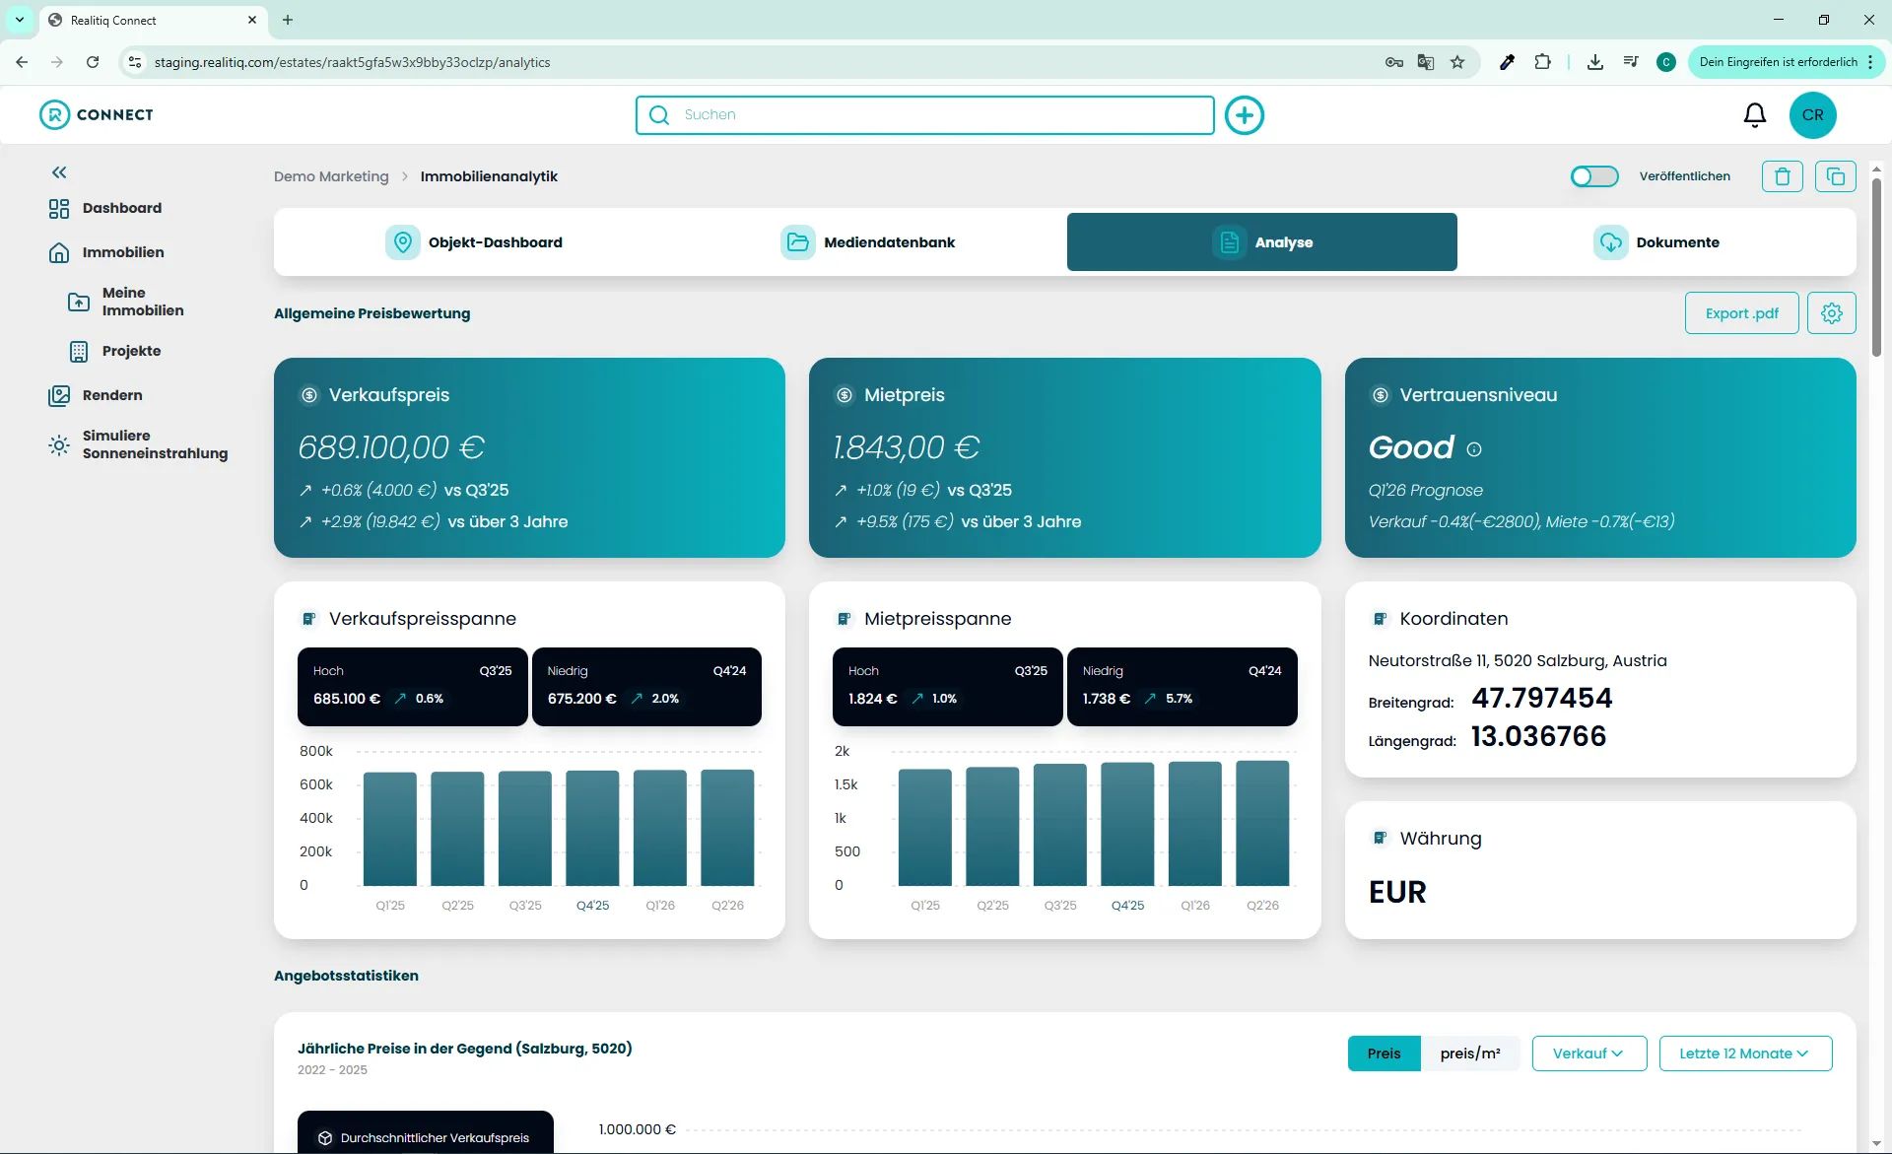Click the Q2'26 bar in Mietpreisspanne chart
1892x1154 pixels.
coord(1262,823)
